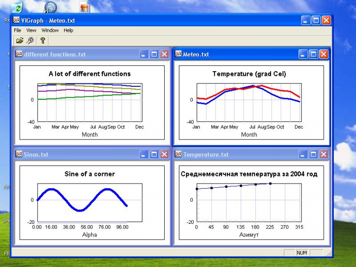Viewport: 356px width, 267px height.
Task: Maximize the Temperature.txt window
Action: [x=313, y=155]
